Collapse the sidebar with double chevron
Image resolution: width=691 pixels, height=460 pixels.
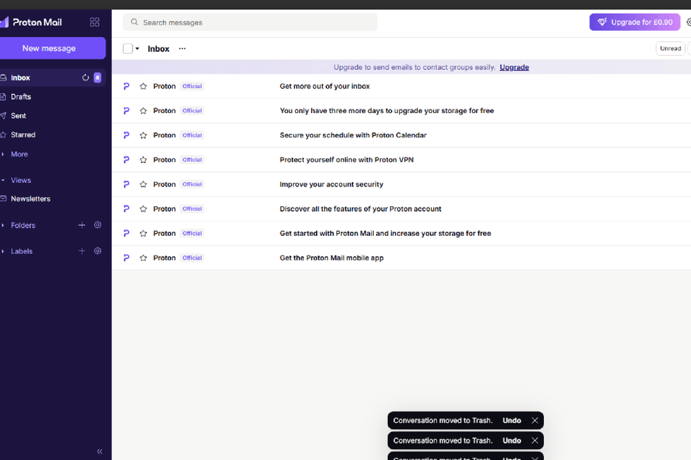click(x=100, y=451)
